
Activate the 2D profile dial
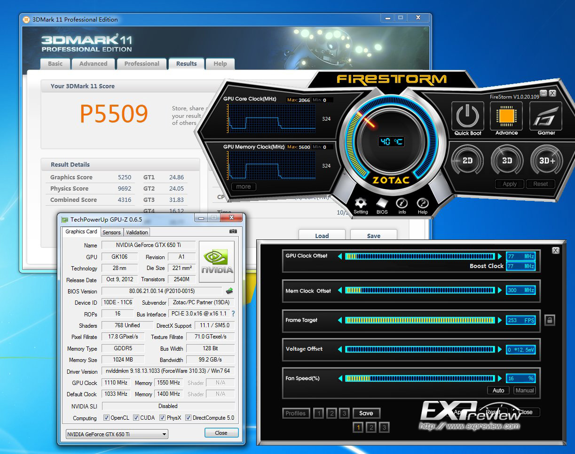[467, 161]
